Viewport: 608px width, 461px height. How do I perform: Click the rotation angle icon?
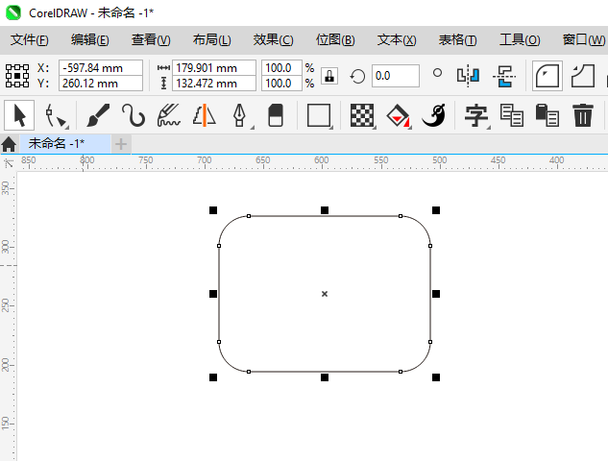pyautogui.click(x=357, y=76)
